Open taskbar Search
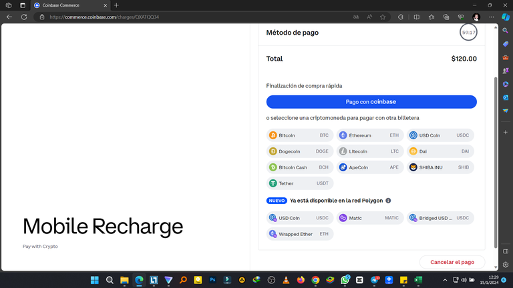 tap(110, 280)
